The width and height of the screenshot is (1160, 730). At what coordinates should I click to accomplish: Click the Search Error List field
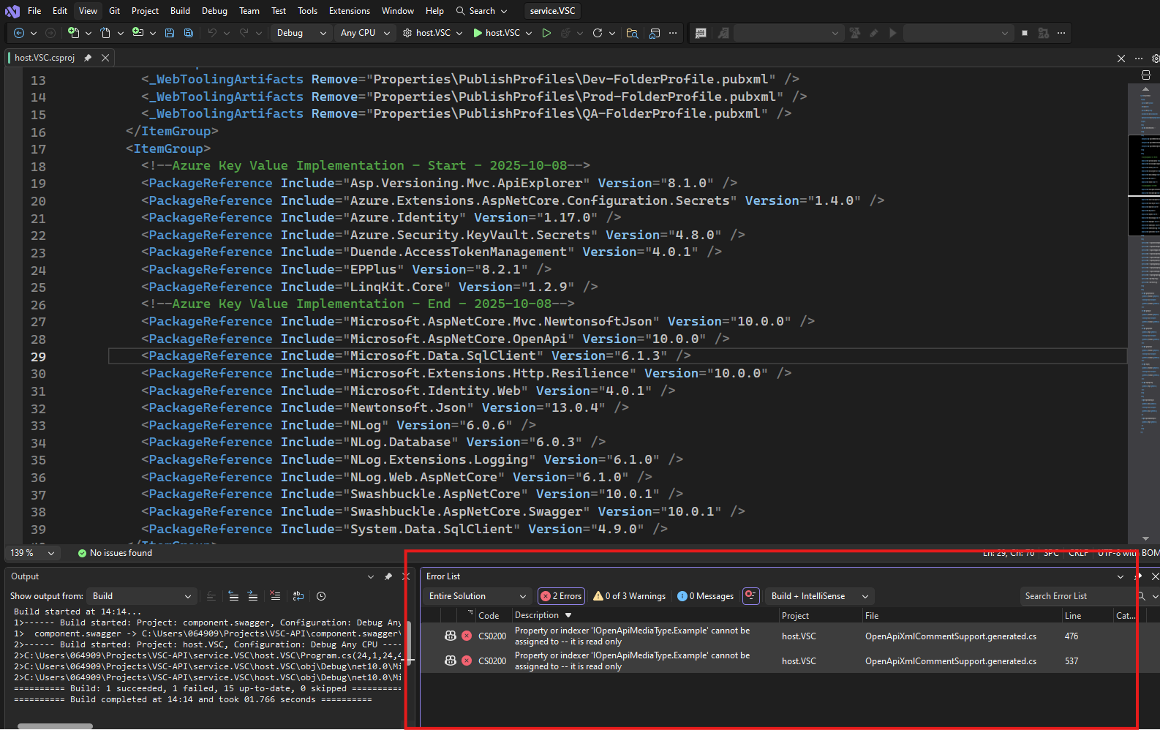pyautogui.click(x=1075, y=596)
